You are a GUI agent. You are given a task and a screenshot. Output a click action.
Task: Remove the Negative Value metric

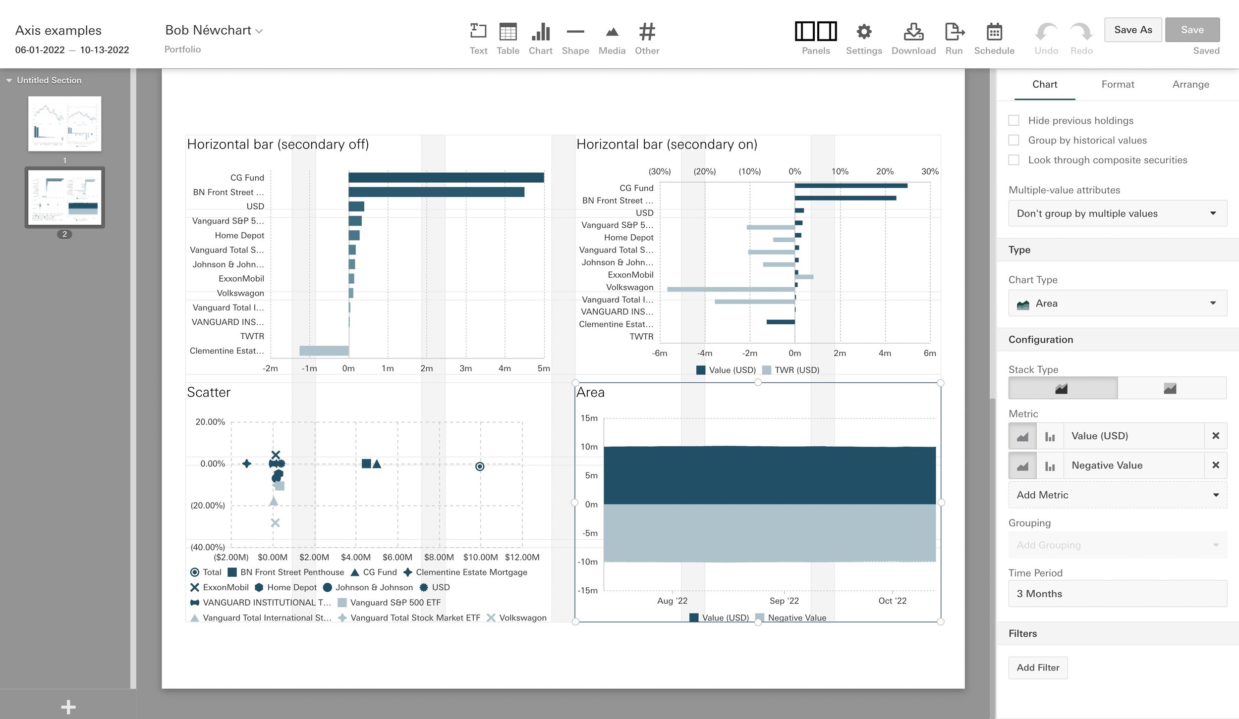pyautogui.click(x=1215, y=465)
